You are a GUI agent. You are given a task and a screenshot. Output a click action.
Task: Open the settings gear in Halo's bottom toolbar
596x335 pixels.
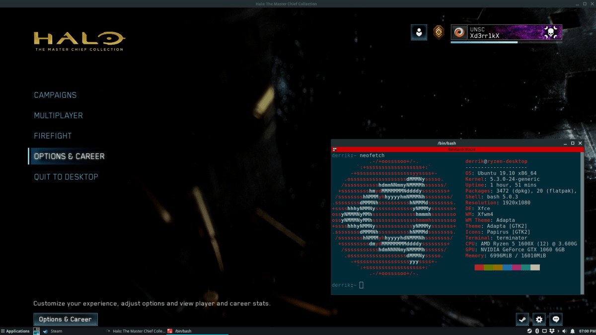click(539, 319)
